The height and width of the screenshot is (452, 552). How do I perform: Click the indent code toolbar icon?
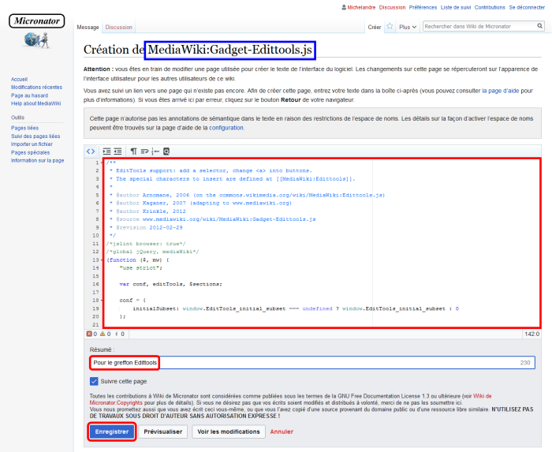(106, 151)
